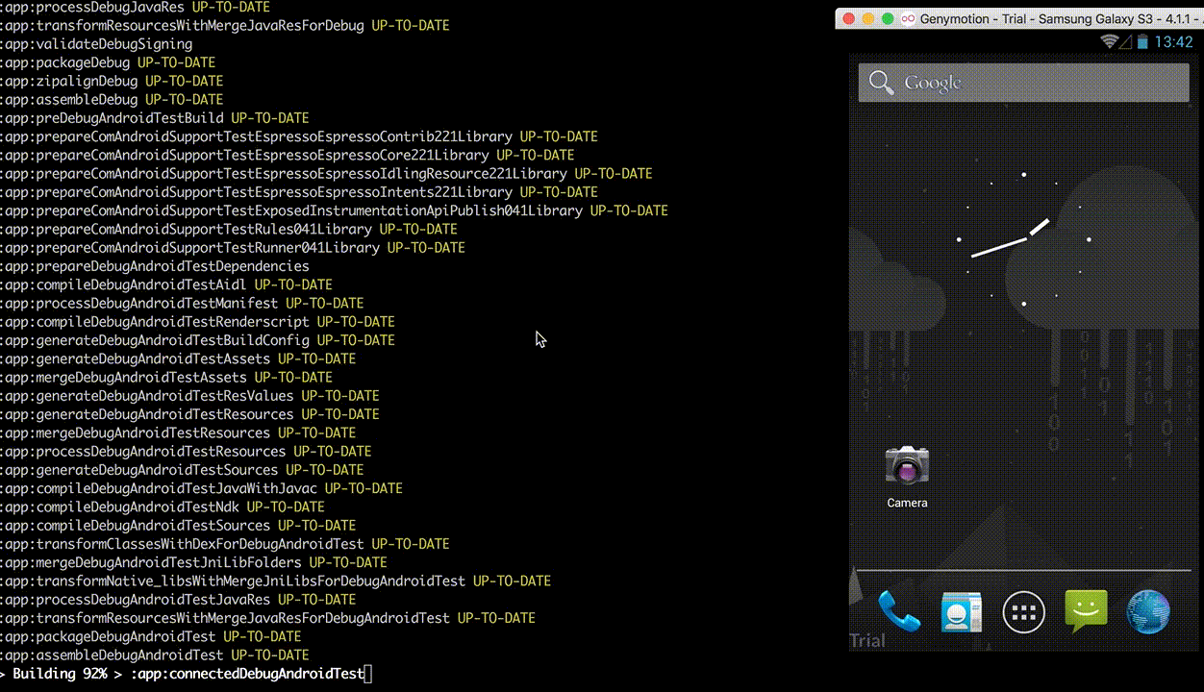The width and height of the screenshot is (1204, 692).
Task: Click the EspressoIdlingResource221Library task line
Action: (x=326, y=174)
